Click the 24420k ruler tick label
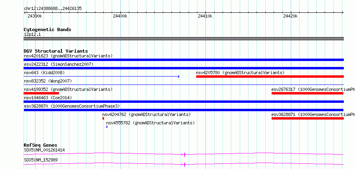This screenshot has height=169, width=355. click(290, 16)
